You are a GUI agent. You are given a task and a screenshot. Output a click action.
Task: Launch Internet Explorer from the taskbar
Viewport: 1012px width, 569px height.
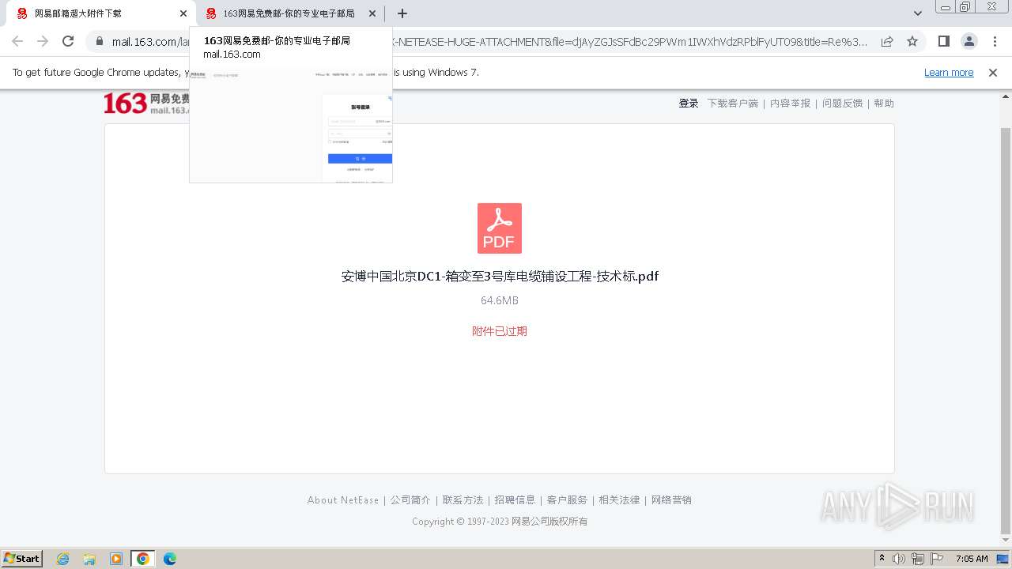[62, 559]
